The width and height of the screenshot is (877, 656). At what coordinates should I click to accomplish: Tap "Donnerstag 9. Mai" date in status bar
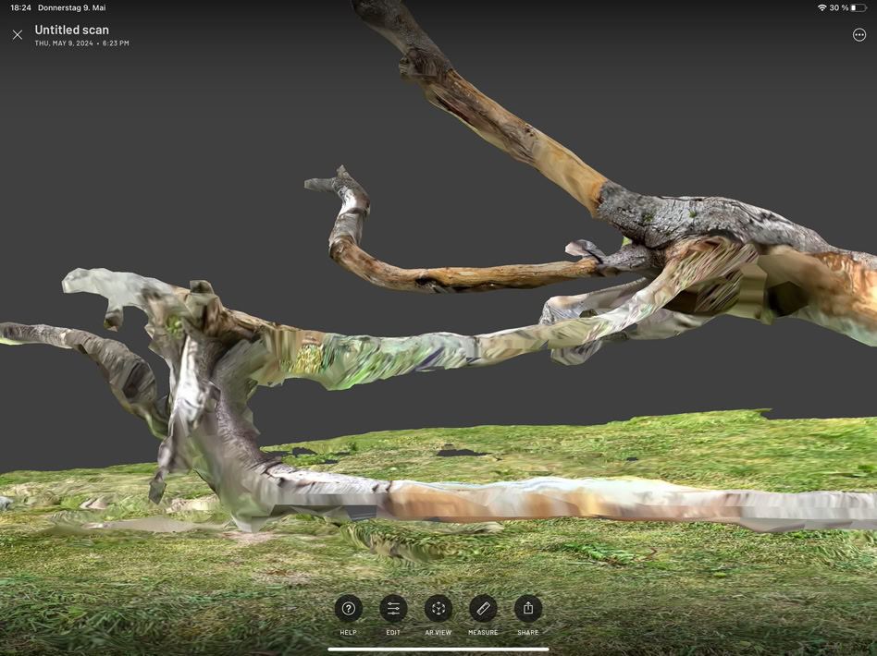coord(71,8)
